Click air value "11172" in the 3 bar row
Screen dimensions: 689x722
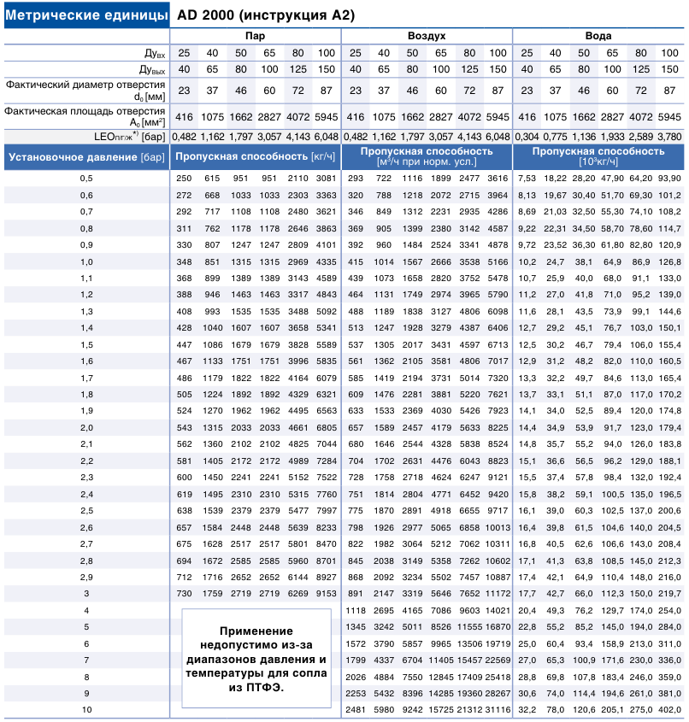(x=498, y=594)
